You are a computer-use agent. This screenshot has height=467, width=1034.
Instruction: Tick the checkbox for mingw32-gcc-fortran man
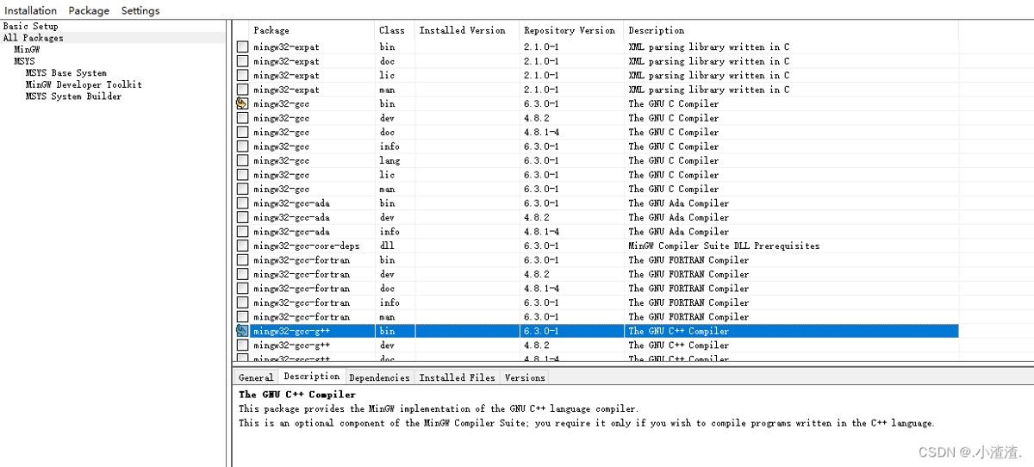click(242, 317)
